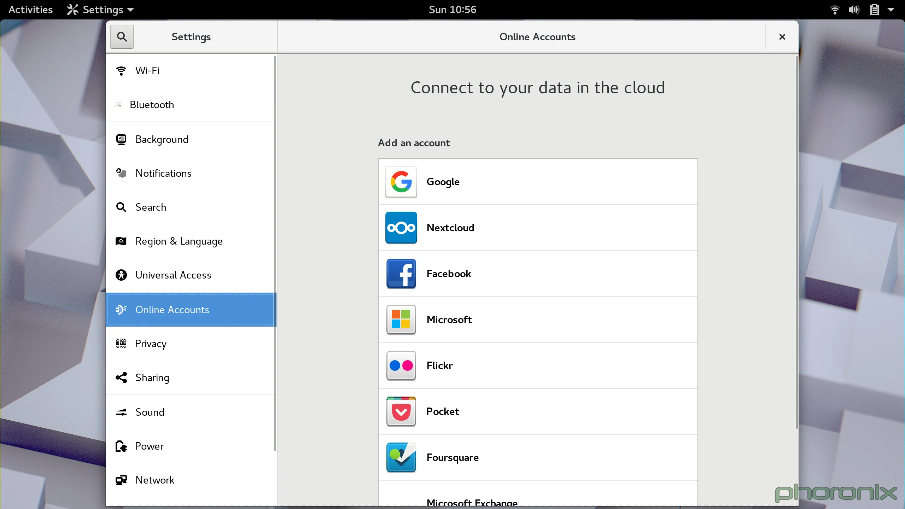Open the Power row
905x509 pixels.
click(x=190, y=446)
